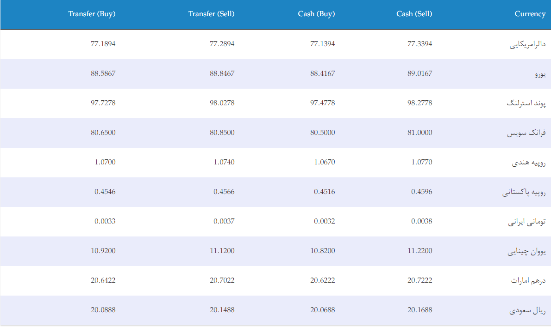The height and width of the screenshot is (327, 551).
Task: Select the فرانک سویس currency label
Action: click(x=526, y=133)
